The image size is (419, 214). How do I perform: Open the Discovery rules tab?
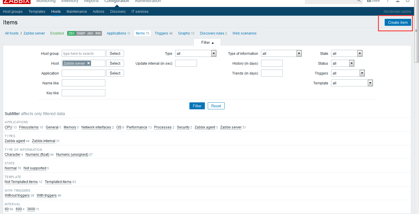(213, 33)
